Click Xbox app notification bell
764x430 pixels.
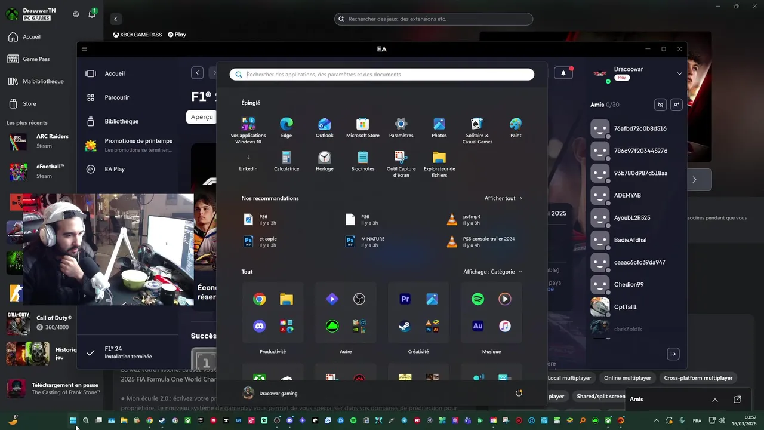click(92, 14)
